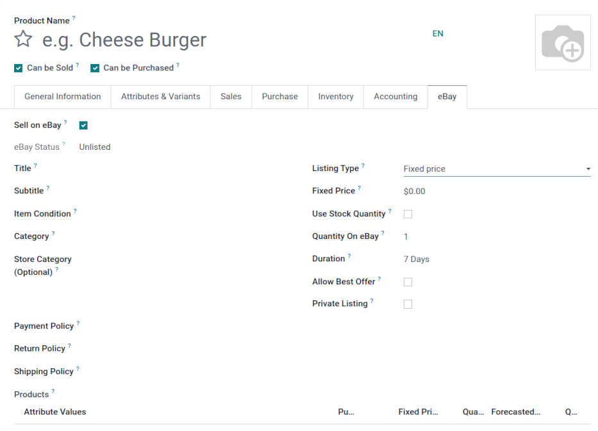The image size is (598, 431).
Task: Mark the product as favorite with the star
Action: pos(23,39)
